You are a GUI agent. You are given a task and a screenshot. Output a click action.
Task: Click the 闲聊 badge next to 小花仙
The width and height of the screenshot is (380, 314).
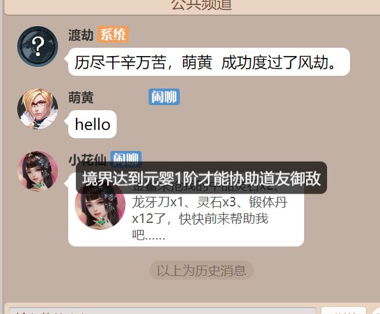click(x=126, y=159)
